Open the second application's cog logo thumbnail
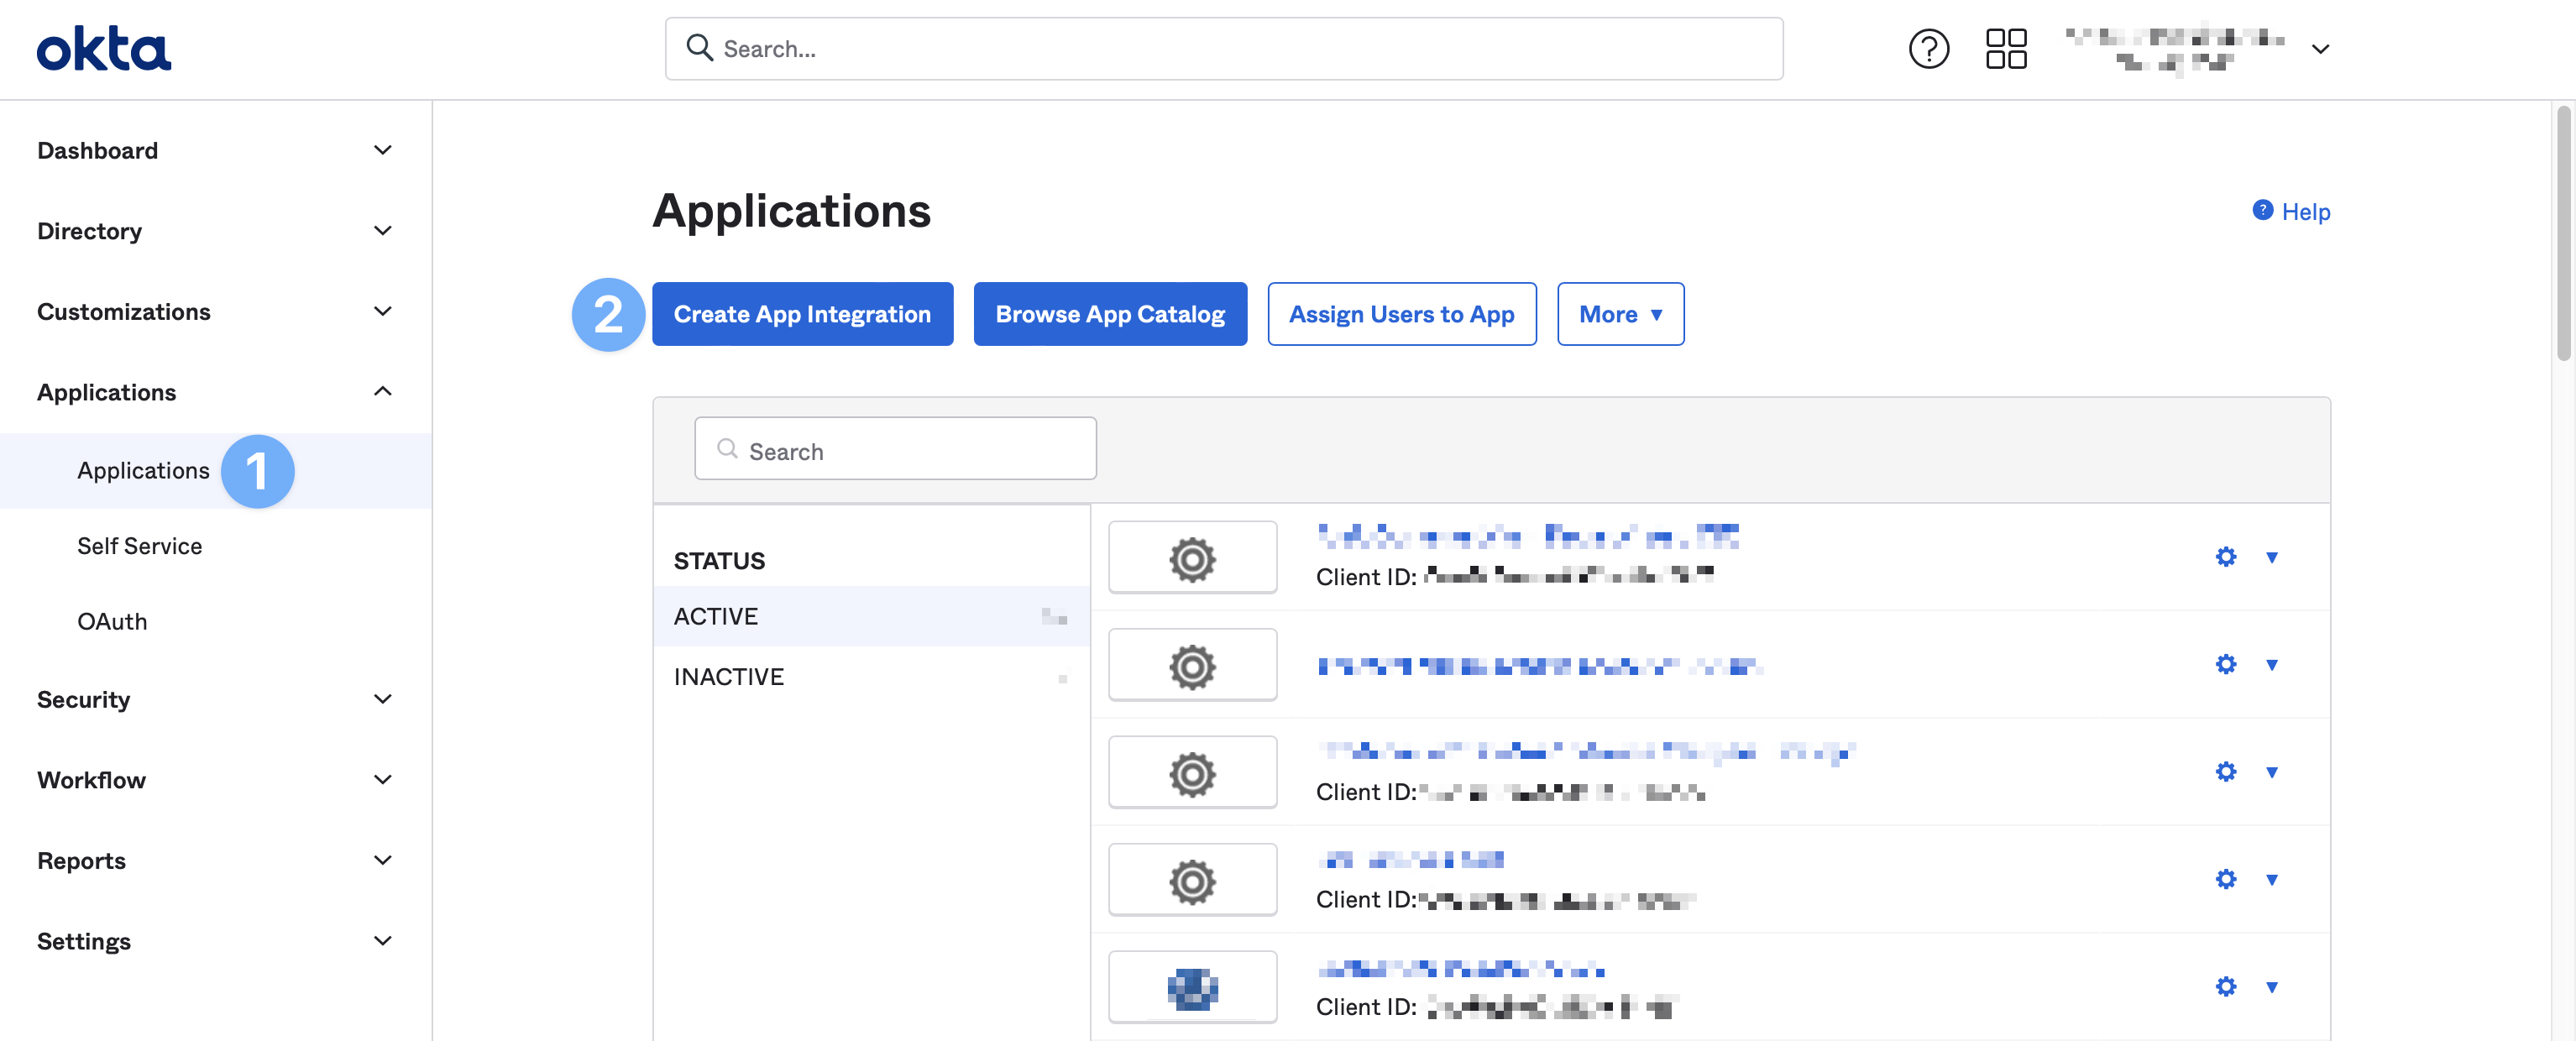Image resolution: width=2576 pixels, height=1041 pixels. [1192, 665]
